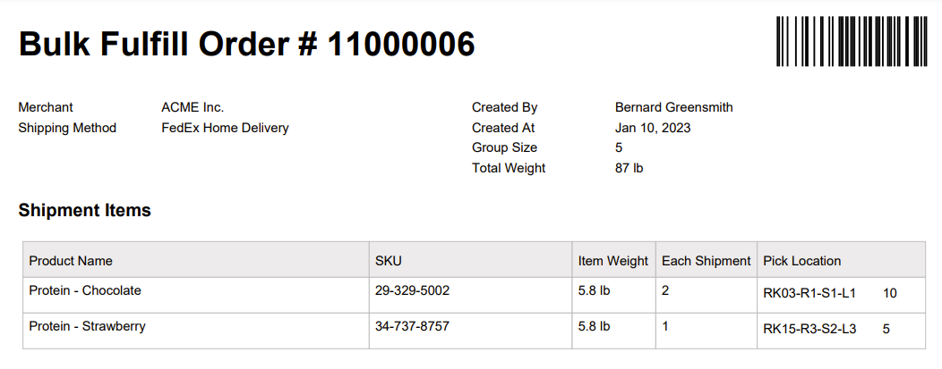This screenshot has height=369, width=942.
Task: Click the barcode in the top-right corner
Action: 851,41
